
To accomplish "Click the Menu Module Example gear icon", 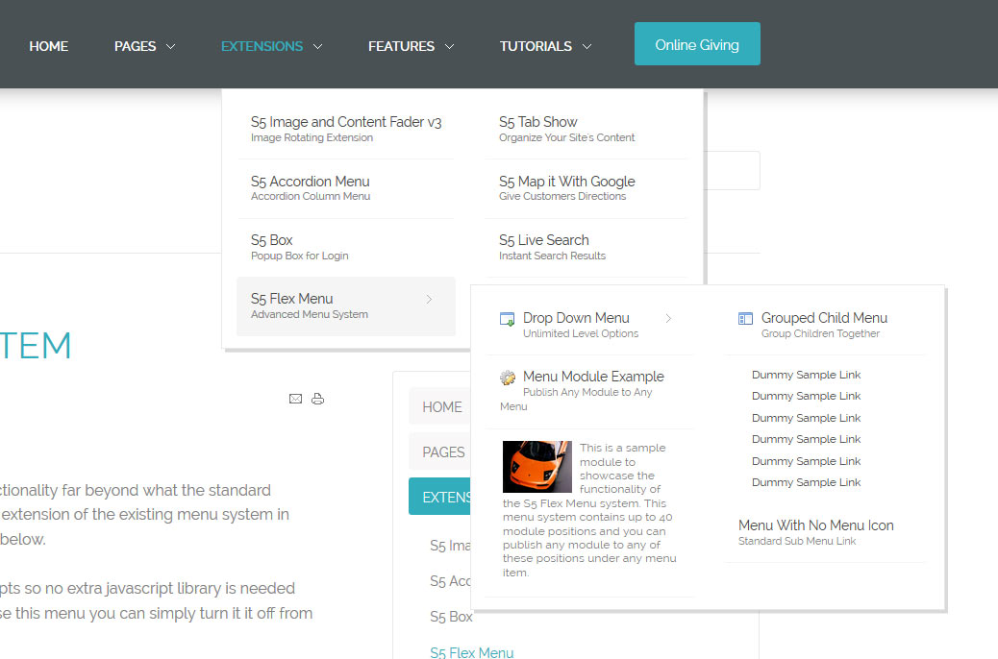I will point(508,378).
